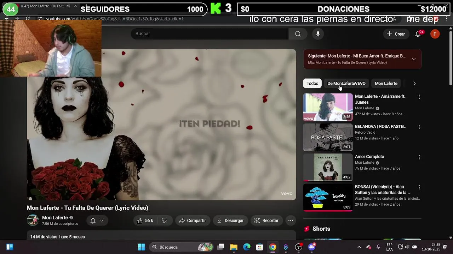Open Amor Completo video thumbnail

click(x=328, y=167)
